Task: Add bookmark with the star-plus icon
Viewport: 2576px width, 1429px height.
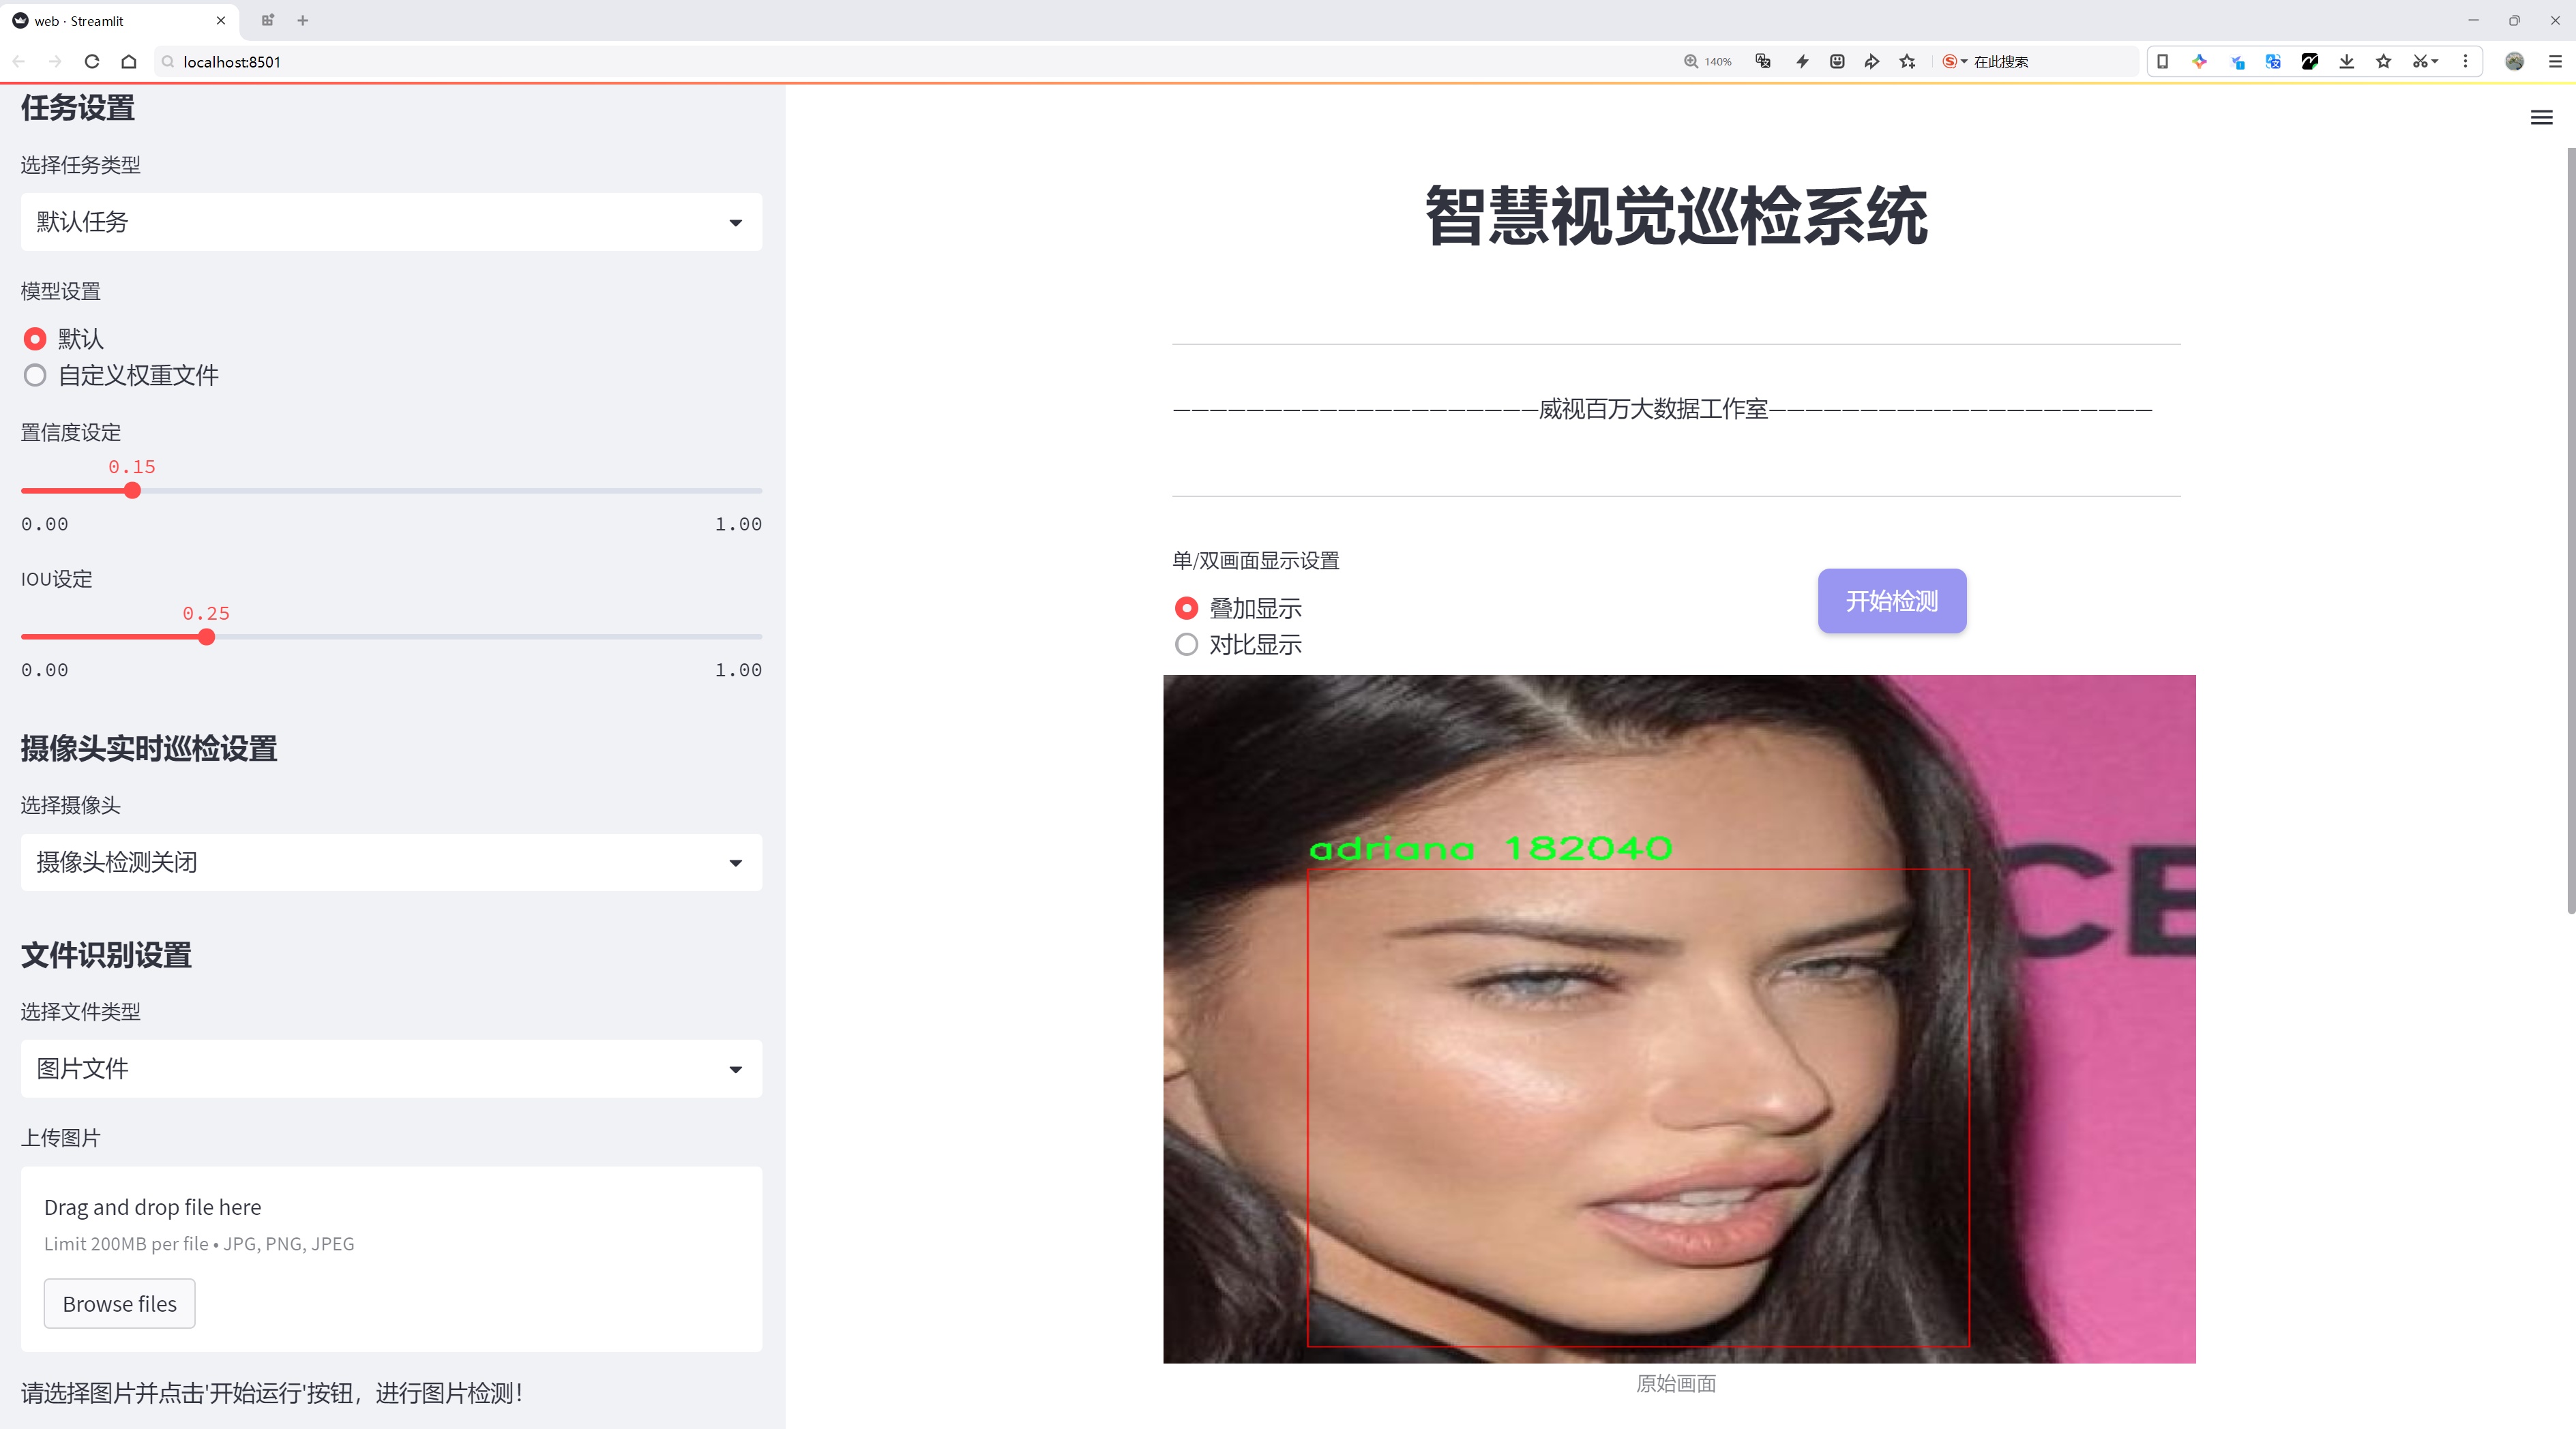Action: [1908, 62]
